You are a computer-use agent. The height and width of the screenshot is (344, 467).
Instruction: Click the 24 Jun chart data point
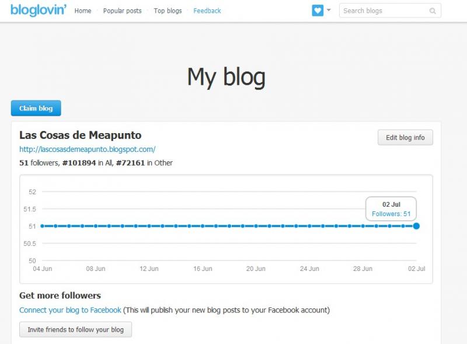point(309,226)
